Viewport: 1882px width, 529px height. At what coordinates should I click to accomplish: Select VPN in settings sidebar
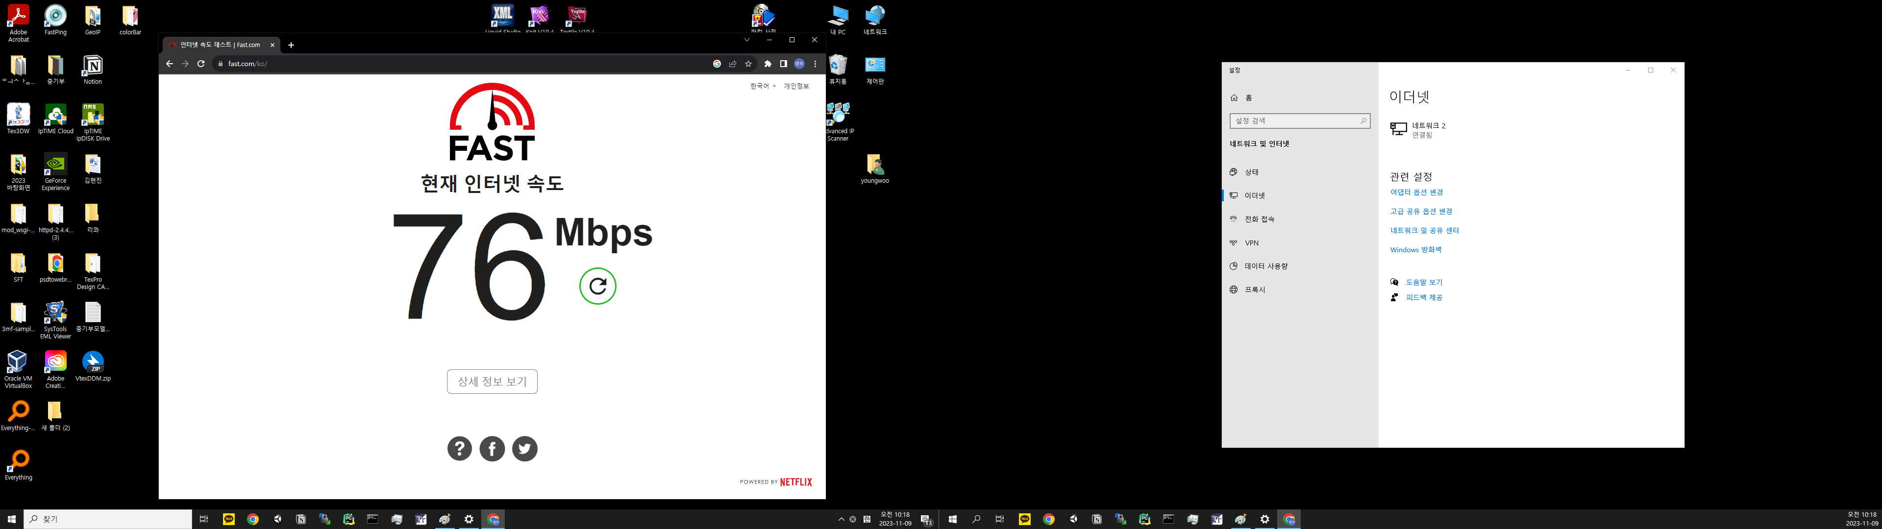pos(1252,242)
